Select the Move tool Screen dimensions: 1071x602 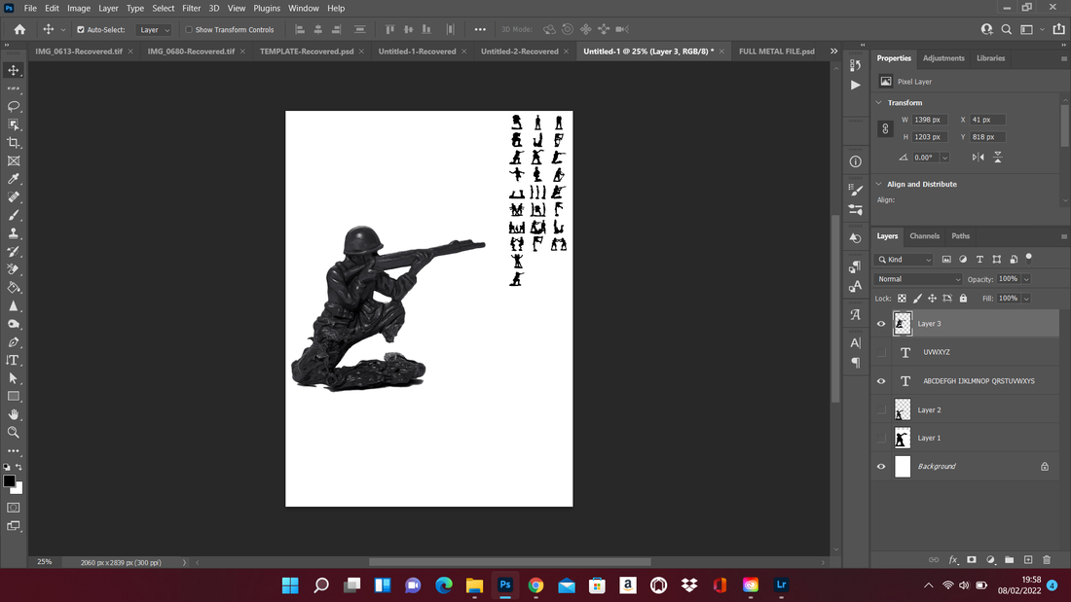pos(13,70)
